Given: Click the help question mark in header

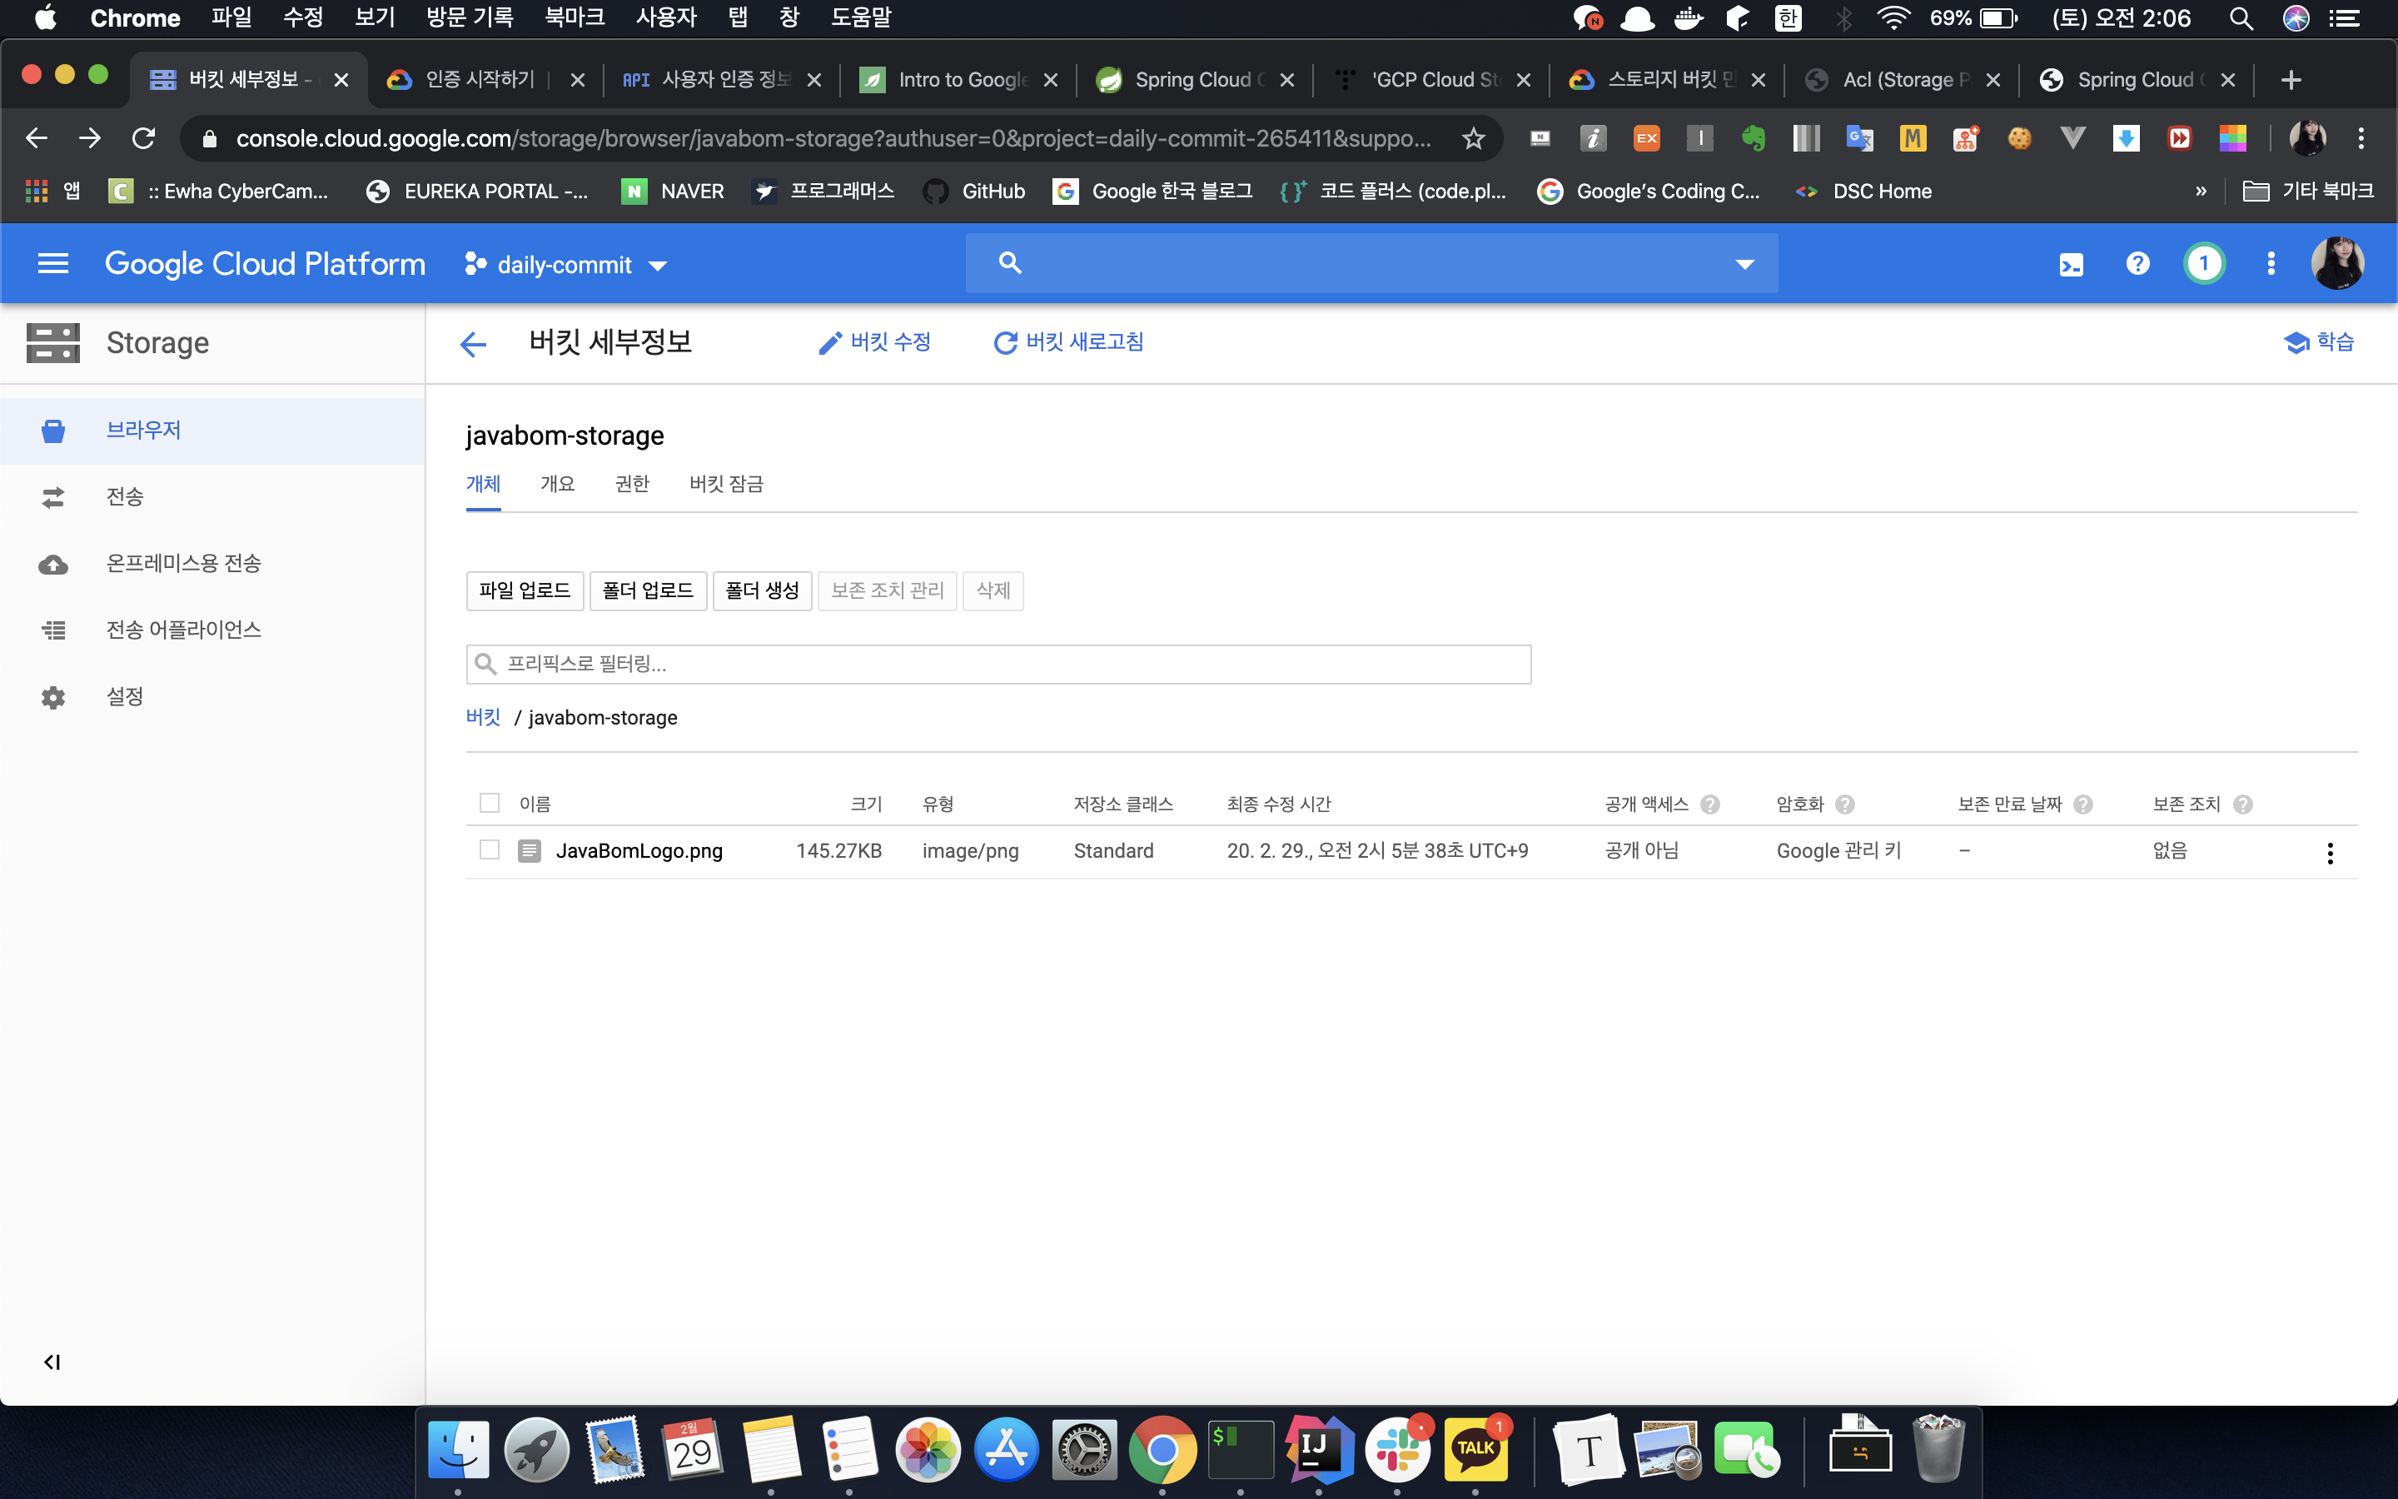Looking at the screenshot, I should [2137, 264].
